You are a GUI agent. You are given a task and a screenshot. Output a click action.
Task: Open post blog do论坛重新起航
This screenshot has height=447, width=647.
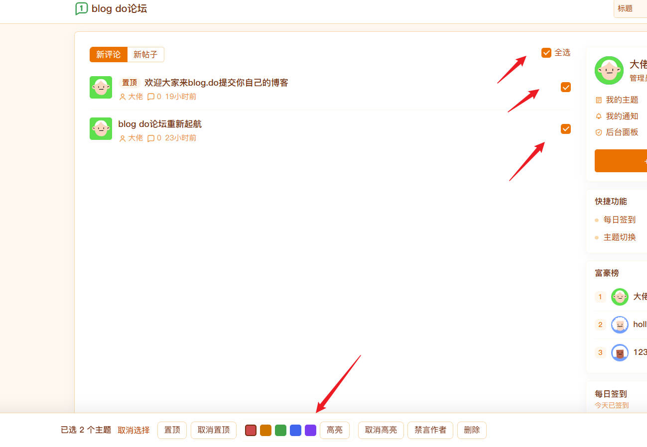coord(160,124)
